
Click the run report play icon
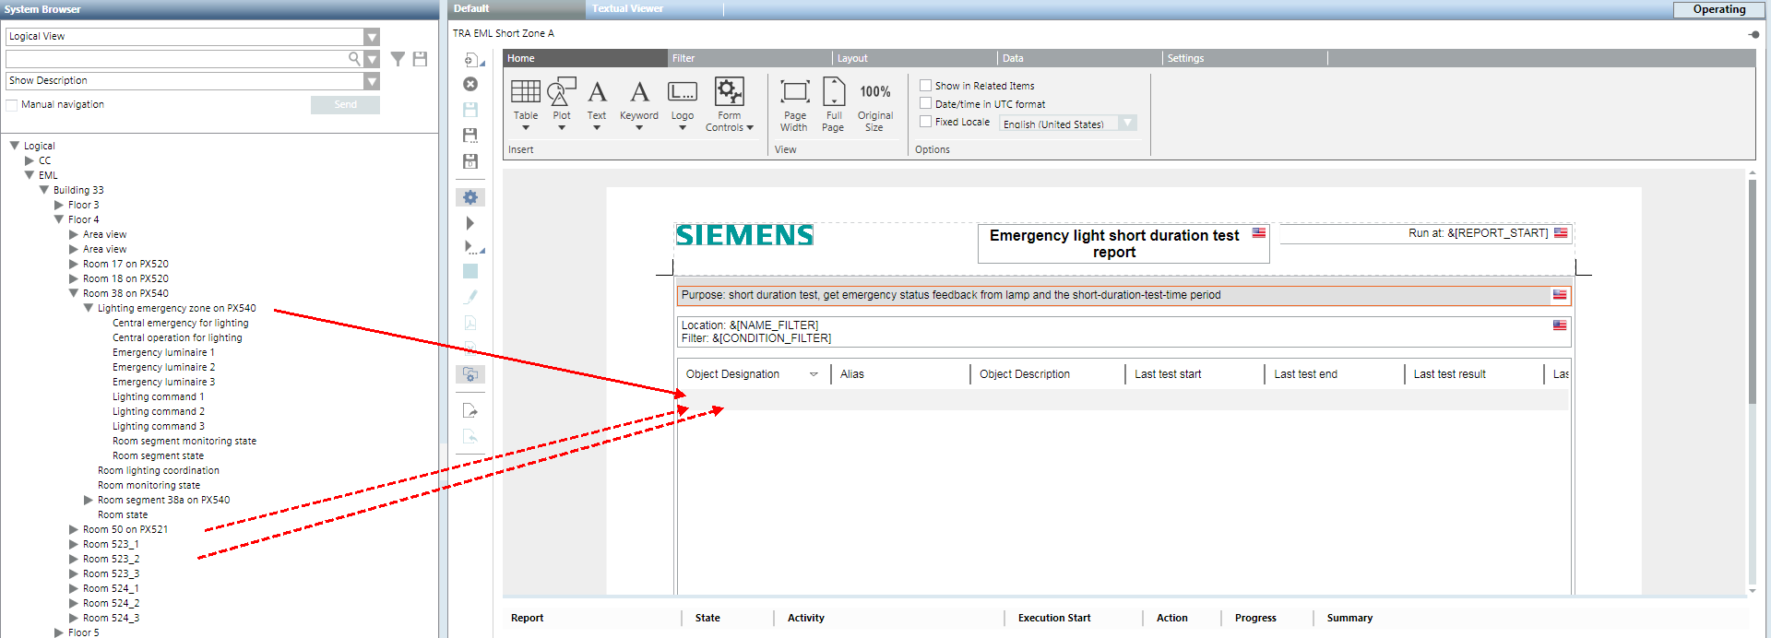pos(469,223)
